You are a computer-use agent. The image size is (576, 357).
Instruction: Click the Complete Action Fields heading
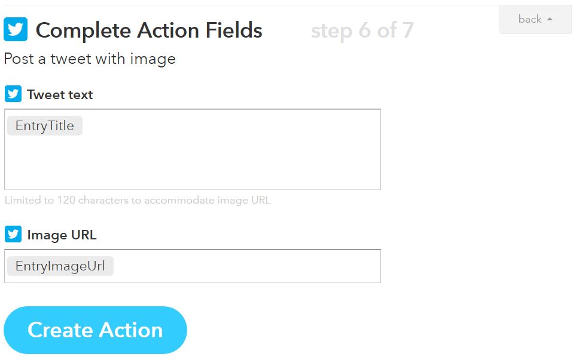pyautogui.click(x=149, y=30)
